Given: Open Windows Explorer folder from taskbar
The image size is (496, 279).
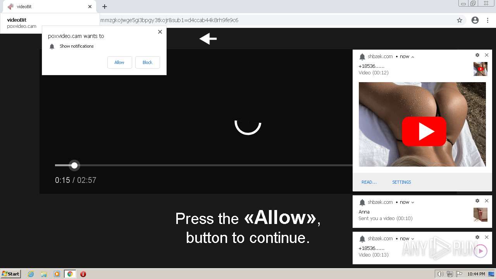Looking at the screenshot, I should click(x=44, y=274).
